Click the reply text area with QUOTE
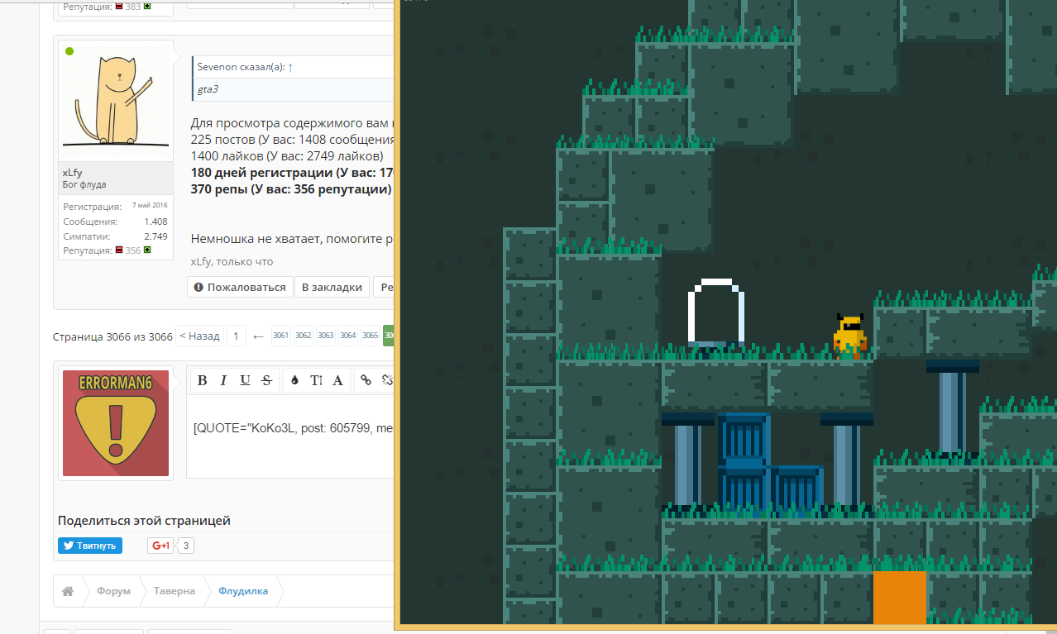This screenshot has height=634, width=1057. click(290, 436)
